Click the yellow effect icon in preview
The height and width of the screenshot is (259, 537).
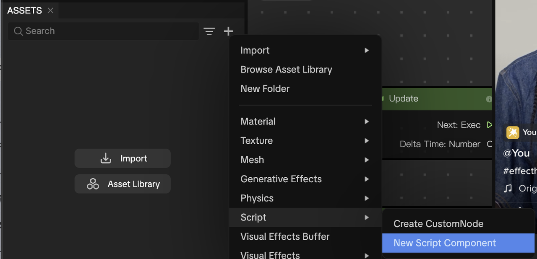513,132
